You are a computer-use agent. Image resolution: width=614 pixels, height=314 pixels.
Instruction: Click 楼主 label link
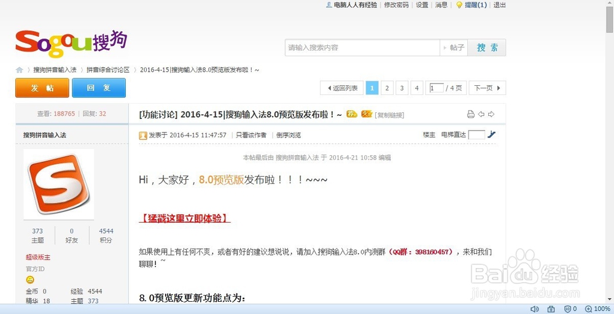pyautogui.click(x=429, y=134)
